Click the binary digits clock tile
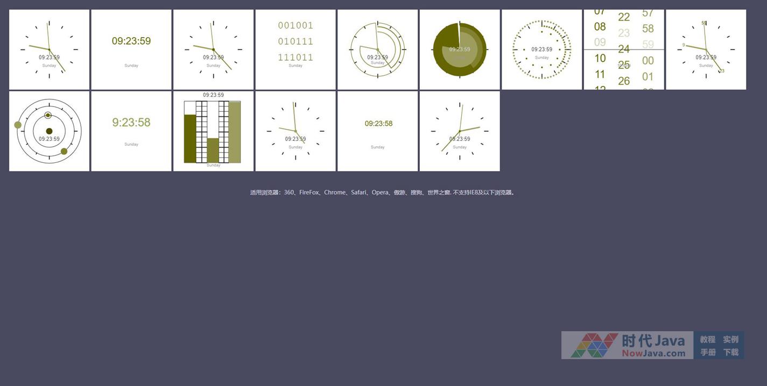 tap(295, 49)
